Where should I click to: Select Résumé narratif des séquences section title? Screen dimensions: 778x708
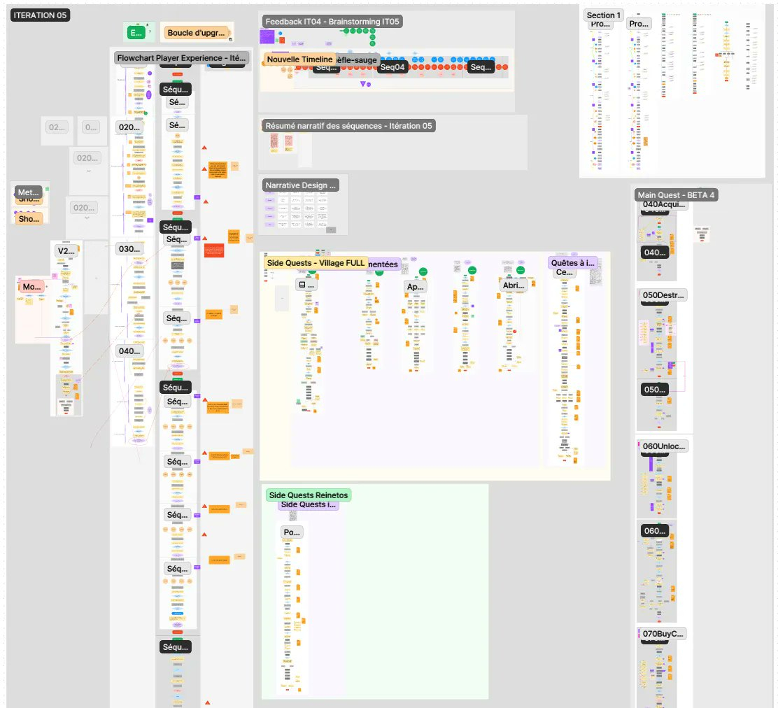tap(348, 126)
